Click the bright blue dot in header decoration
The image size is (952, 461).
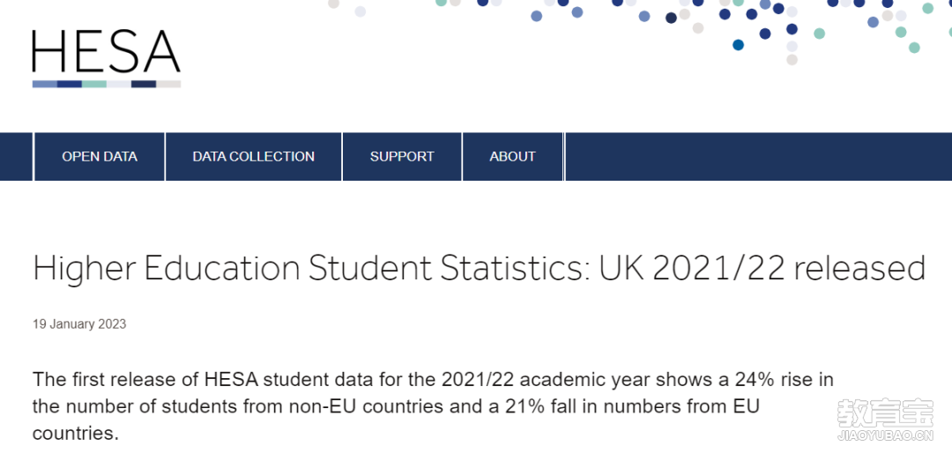(x=738, y=44)
